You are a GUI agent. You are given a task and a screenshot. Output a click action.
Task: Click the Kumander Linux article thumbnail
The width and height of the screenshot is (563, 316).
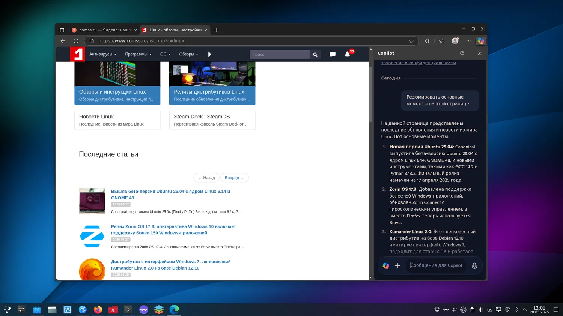[x=92, y=269]
